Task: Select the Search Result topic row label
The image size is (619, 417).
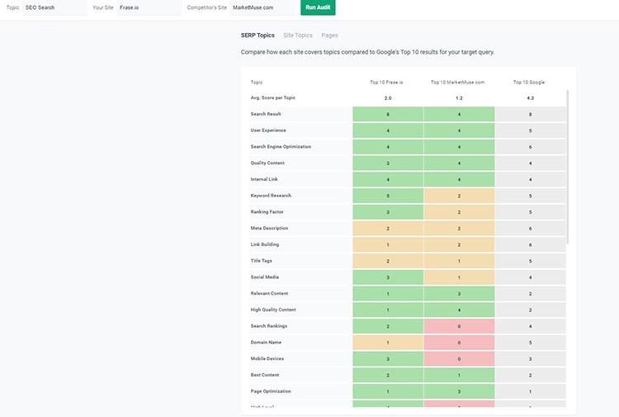Action: 266,114
